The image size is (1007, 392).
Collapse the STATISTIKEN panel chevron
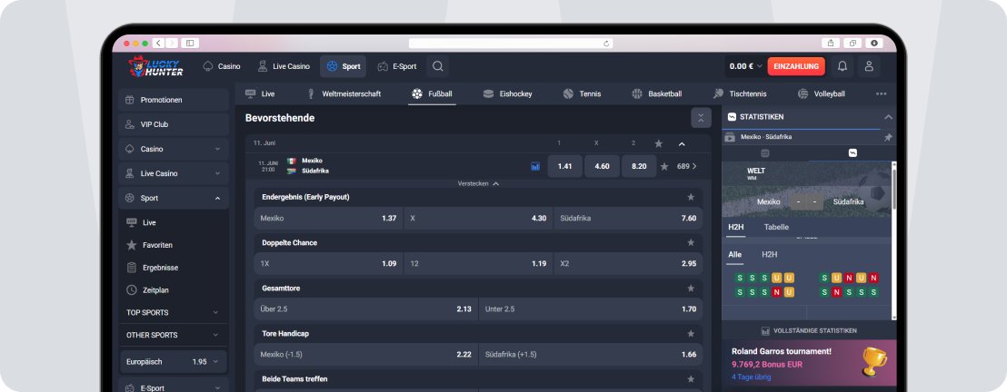pos(888,117)
